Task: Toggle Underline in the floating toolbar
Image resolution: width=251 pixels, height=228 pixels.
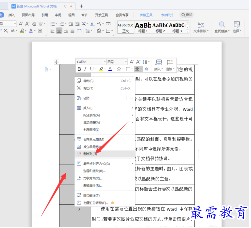Action: tap(92, 69)
